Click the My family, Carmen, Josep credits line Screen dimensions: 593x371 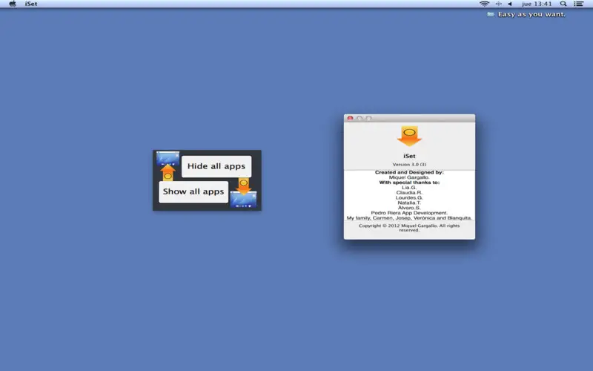point(409,218)
